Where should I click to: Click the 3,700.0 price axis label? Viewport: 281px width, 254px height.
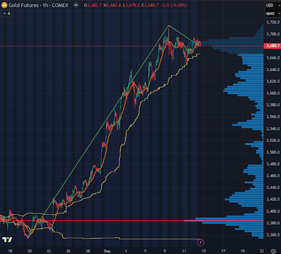pyautogui.click(x=273, y=34)
